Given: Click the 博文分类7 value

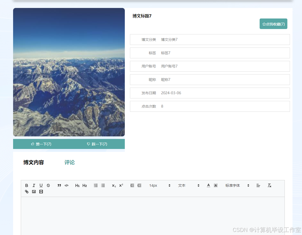Looking at the screenshot, I should [x=169, y=40].
